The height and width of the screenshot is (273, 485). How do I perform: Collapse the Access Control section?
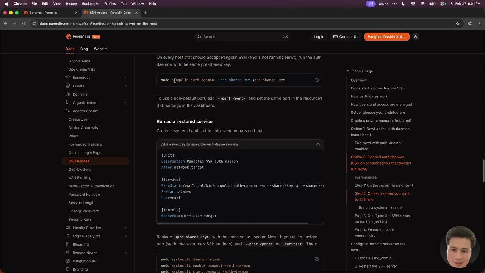click(x=95, y=111)
